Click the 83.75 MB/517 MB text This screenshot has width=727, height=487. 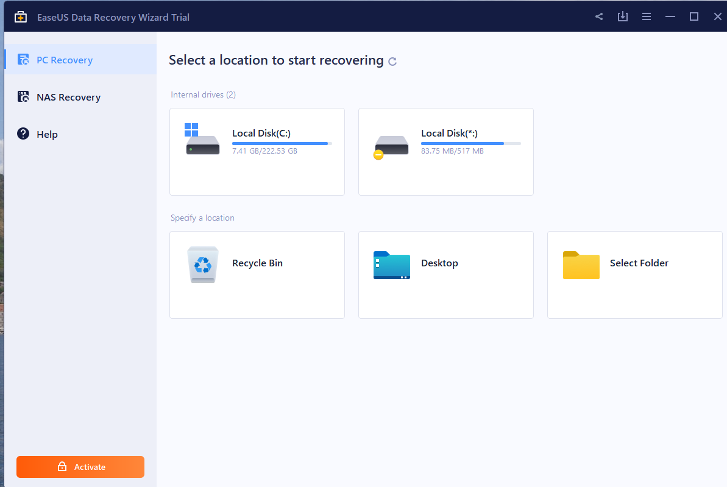tap(452, 151)
